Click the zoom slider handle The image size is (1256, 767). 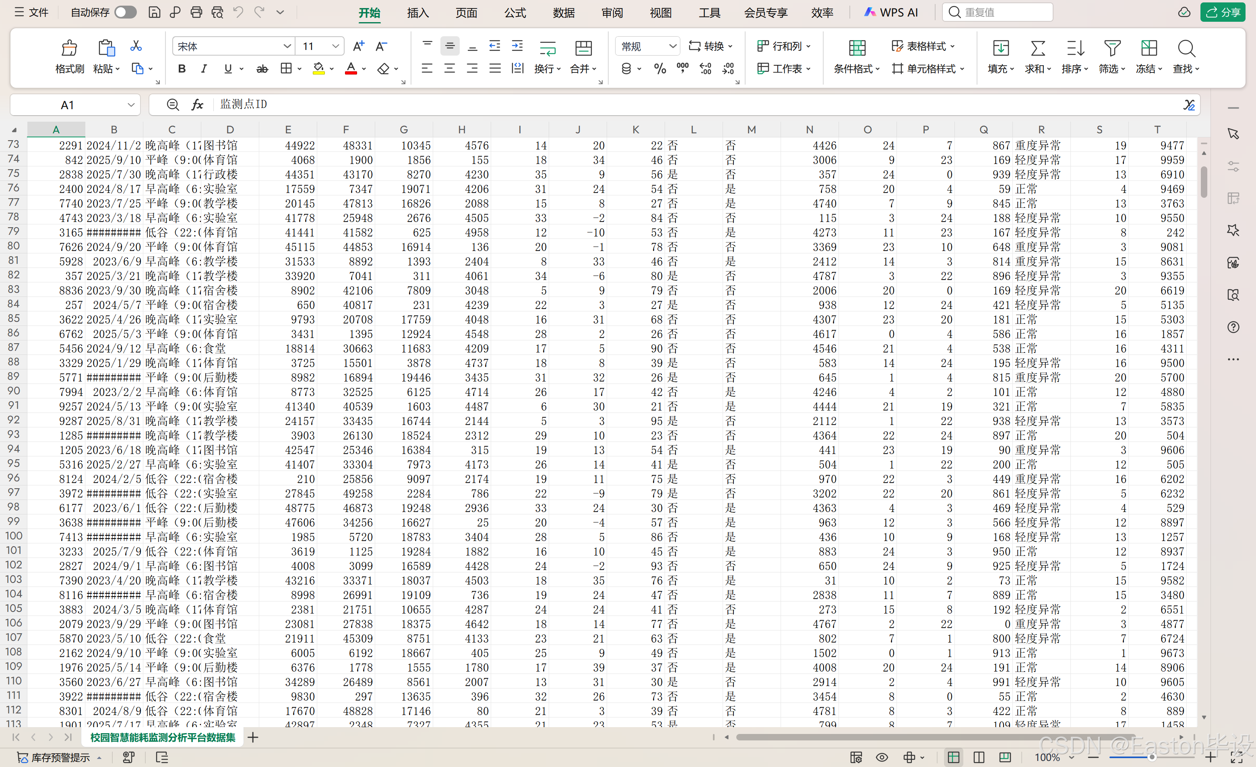click(1151, 757)
